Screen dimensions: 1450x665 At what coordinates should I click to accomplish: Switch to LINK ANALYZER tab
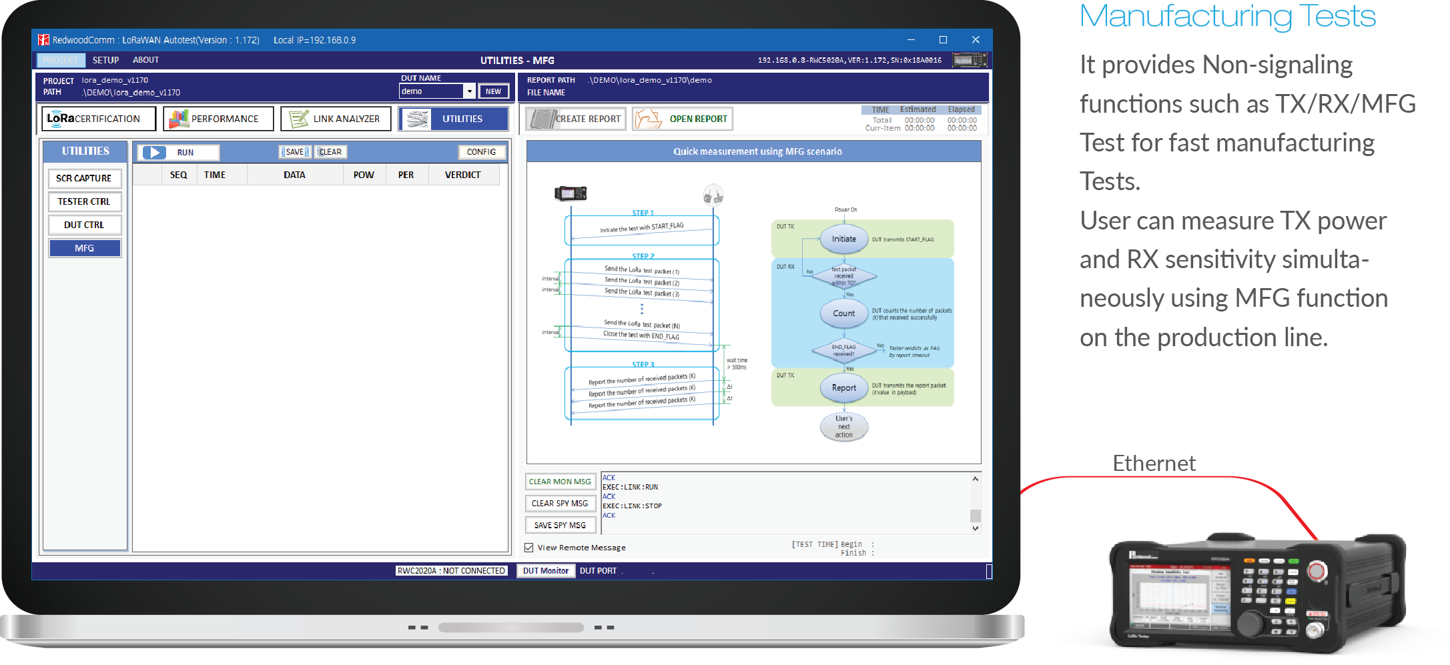336,119
